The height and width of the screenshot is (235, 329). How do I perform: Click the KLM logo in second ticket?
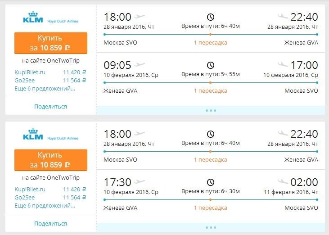pos(50,135)
